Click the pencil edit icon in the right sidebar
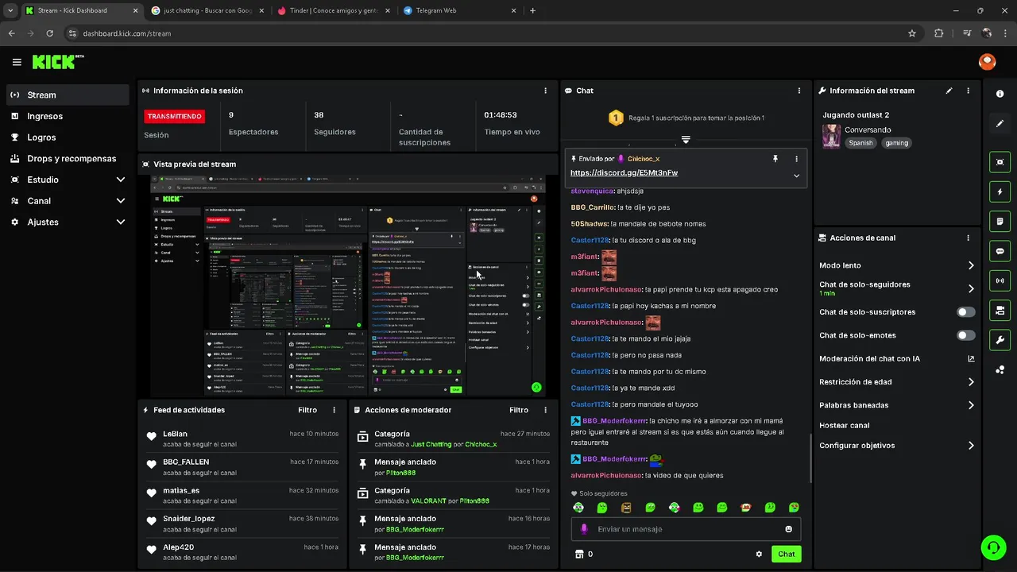The height and width of the screenshot is (572, 1017). [1000, 124]
